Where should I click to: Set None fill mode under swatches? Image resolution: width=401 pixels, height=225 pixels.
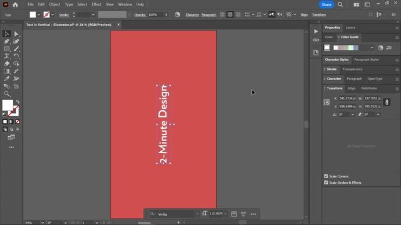(x=18, y=122)
